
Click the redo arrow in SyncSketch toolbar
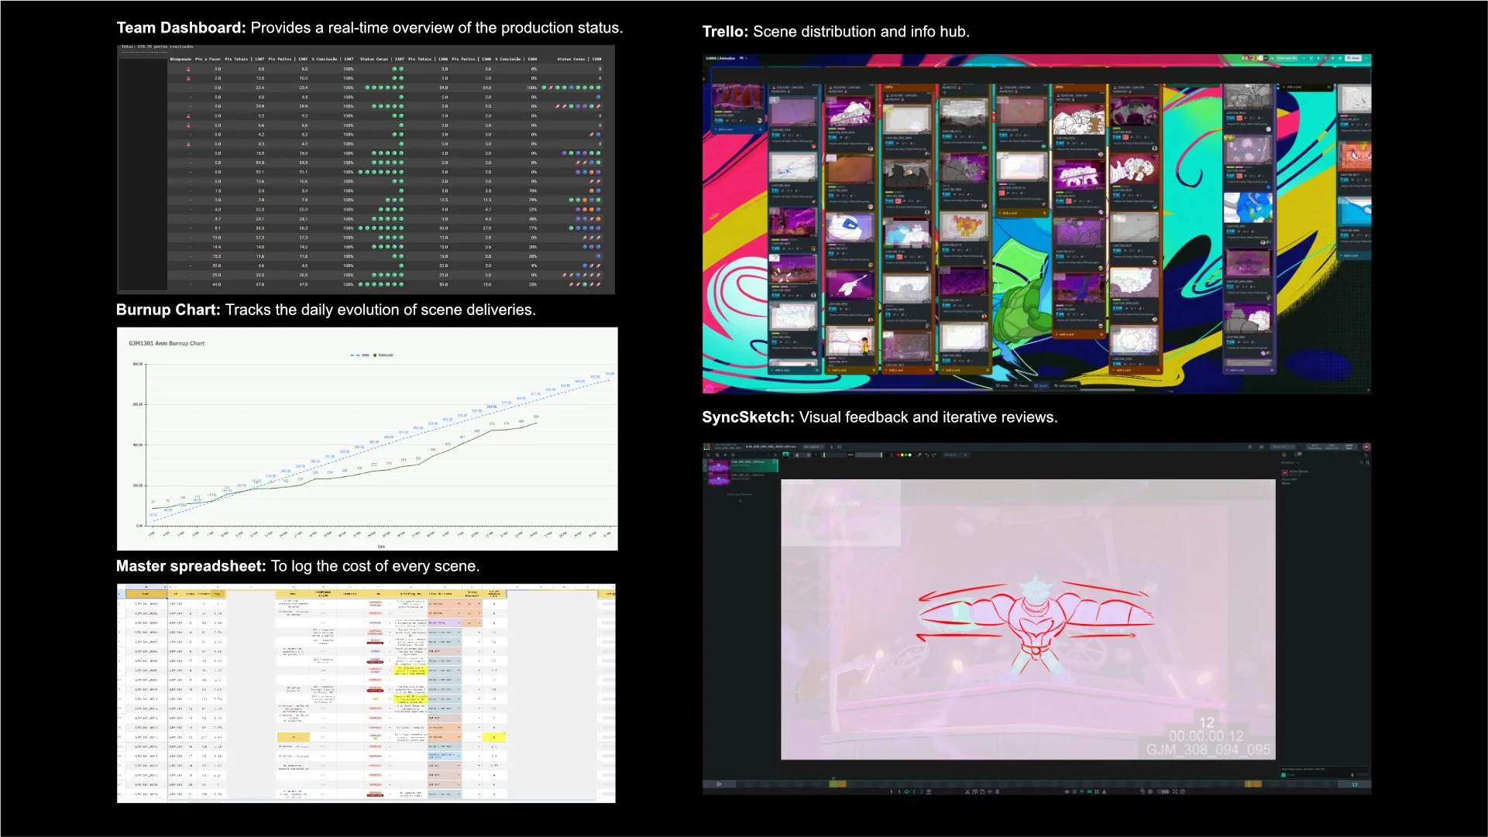tap(934, 455)
